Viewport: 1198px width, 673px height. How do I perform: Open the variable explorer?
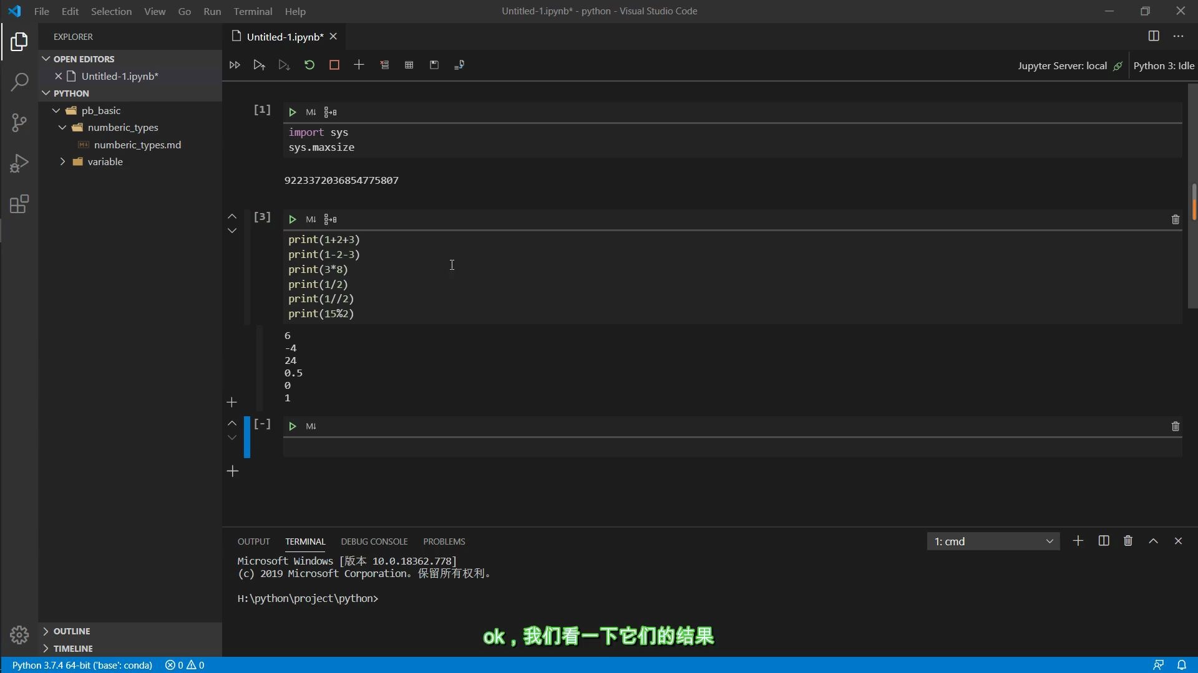(x=409, y=65)
